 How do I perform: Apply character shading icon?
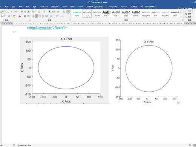25,16
